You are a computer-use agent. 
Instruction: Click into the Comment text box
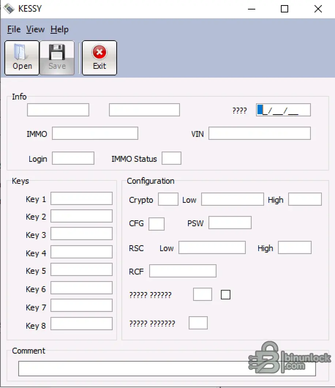click(167, 369)
